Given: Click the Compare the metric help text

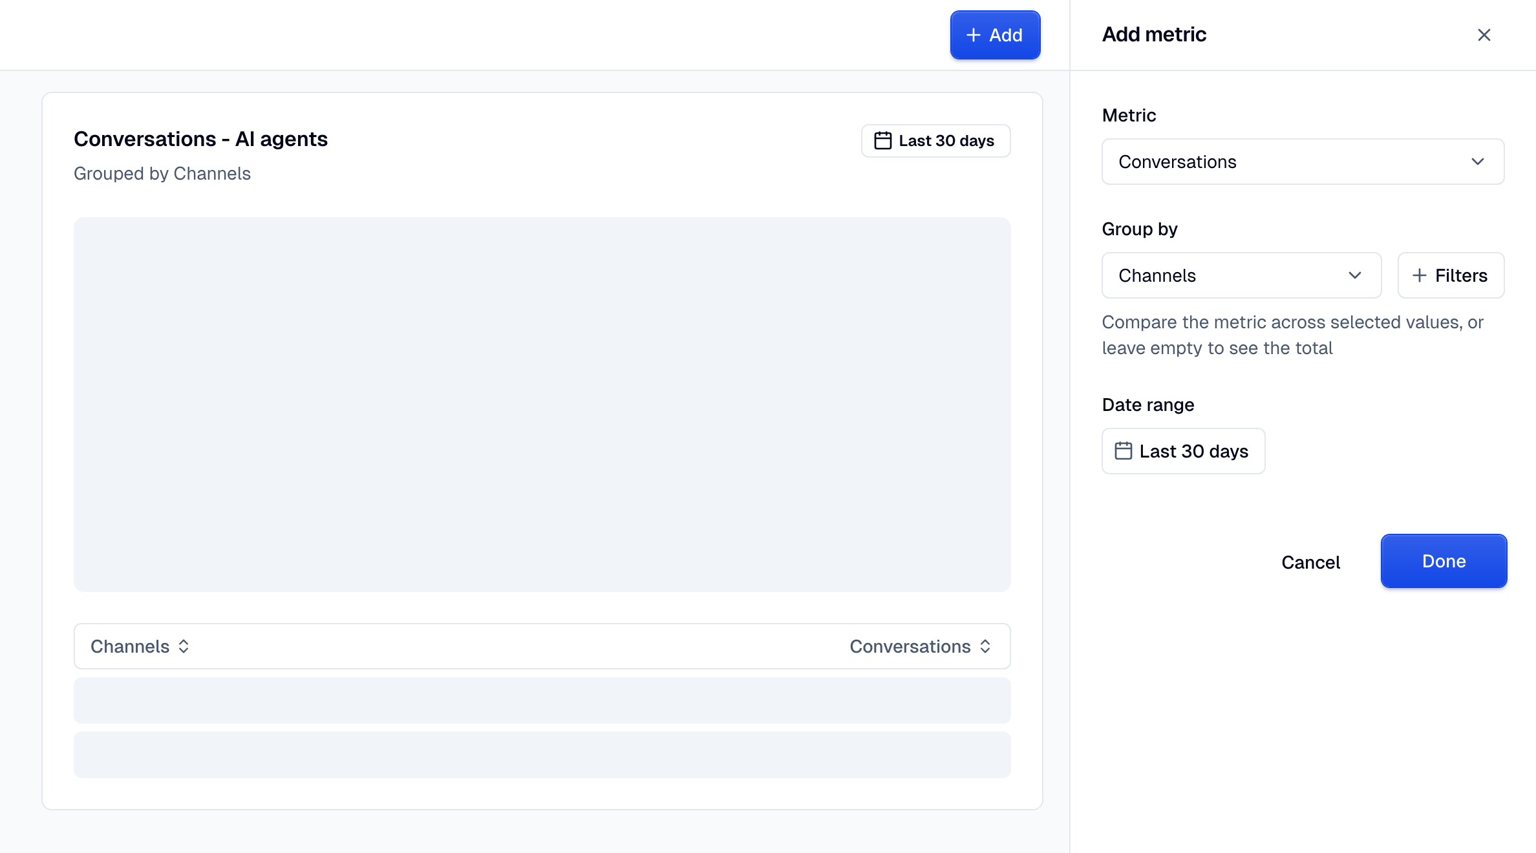Looking at the screenshot, I should tap(1292, 335).
